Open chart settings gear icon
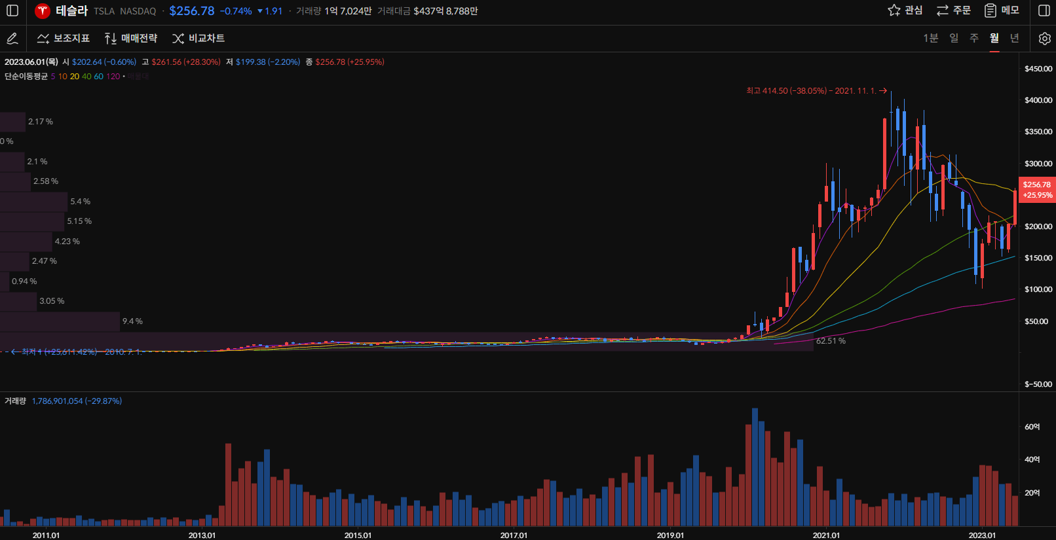This screenshot has width=1056, height=540. [x=1045, y=39]
